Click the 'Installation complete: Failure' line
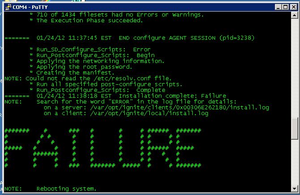 173,95
